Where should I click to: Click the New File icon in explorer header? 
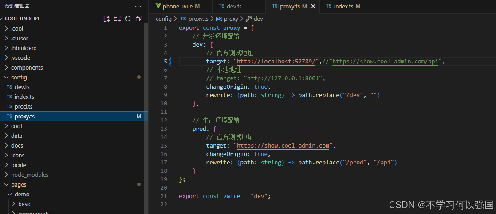point(107,19)
